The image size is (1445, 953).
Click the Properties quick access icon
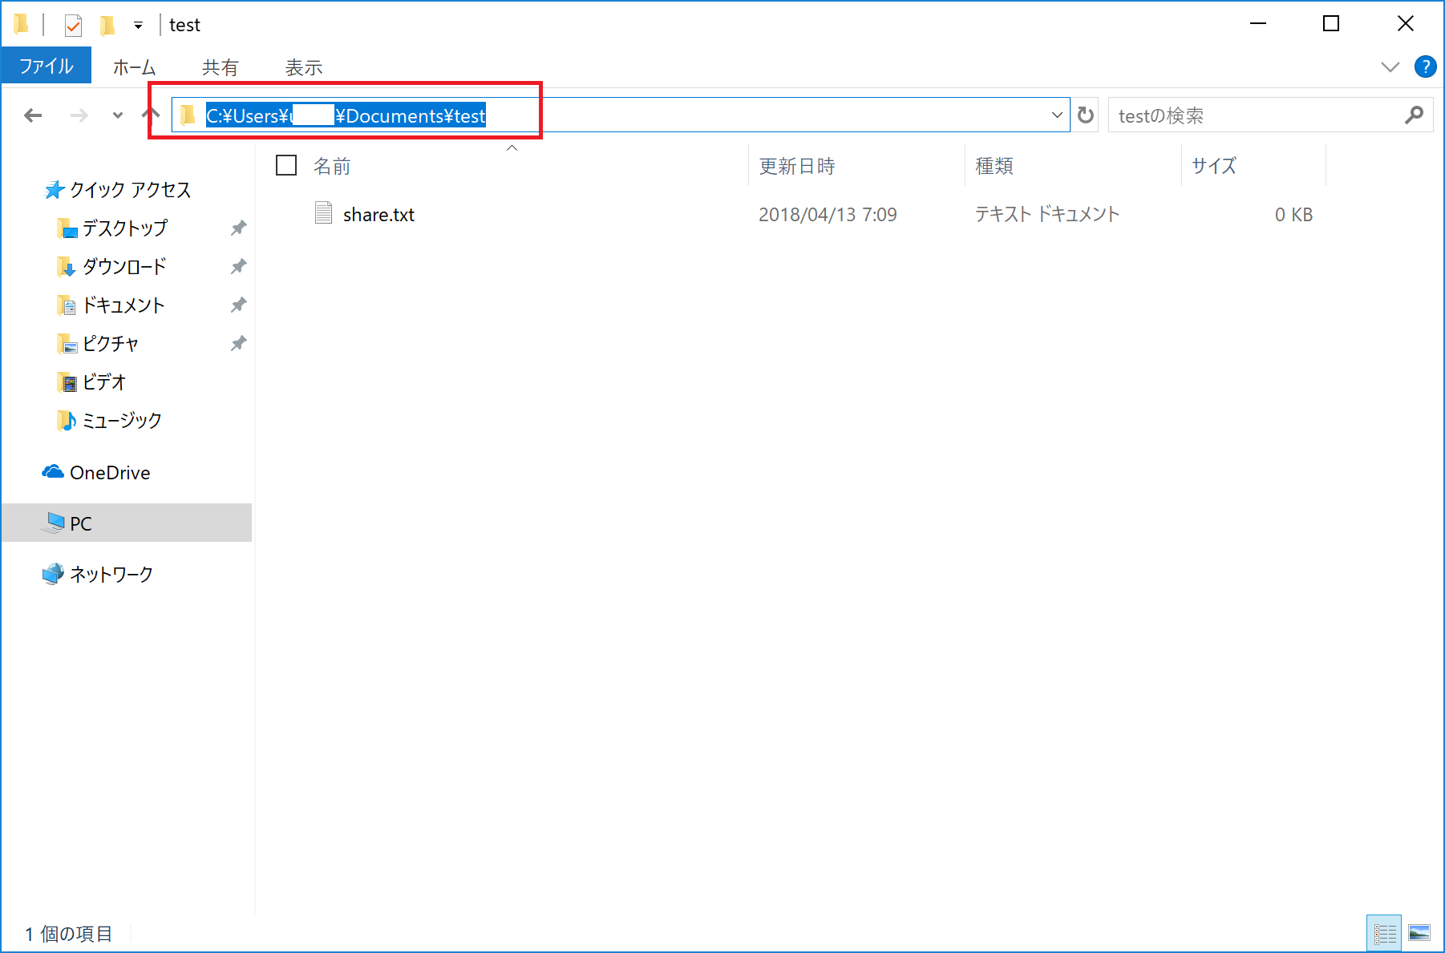click(x=73, y=26)
